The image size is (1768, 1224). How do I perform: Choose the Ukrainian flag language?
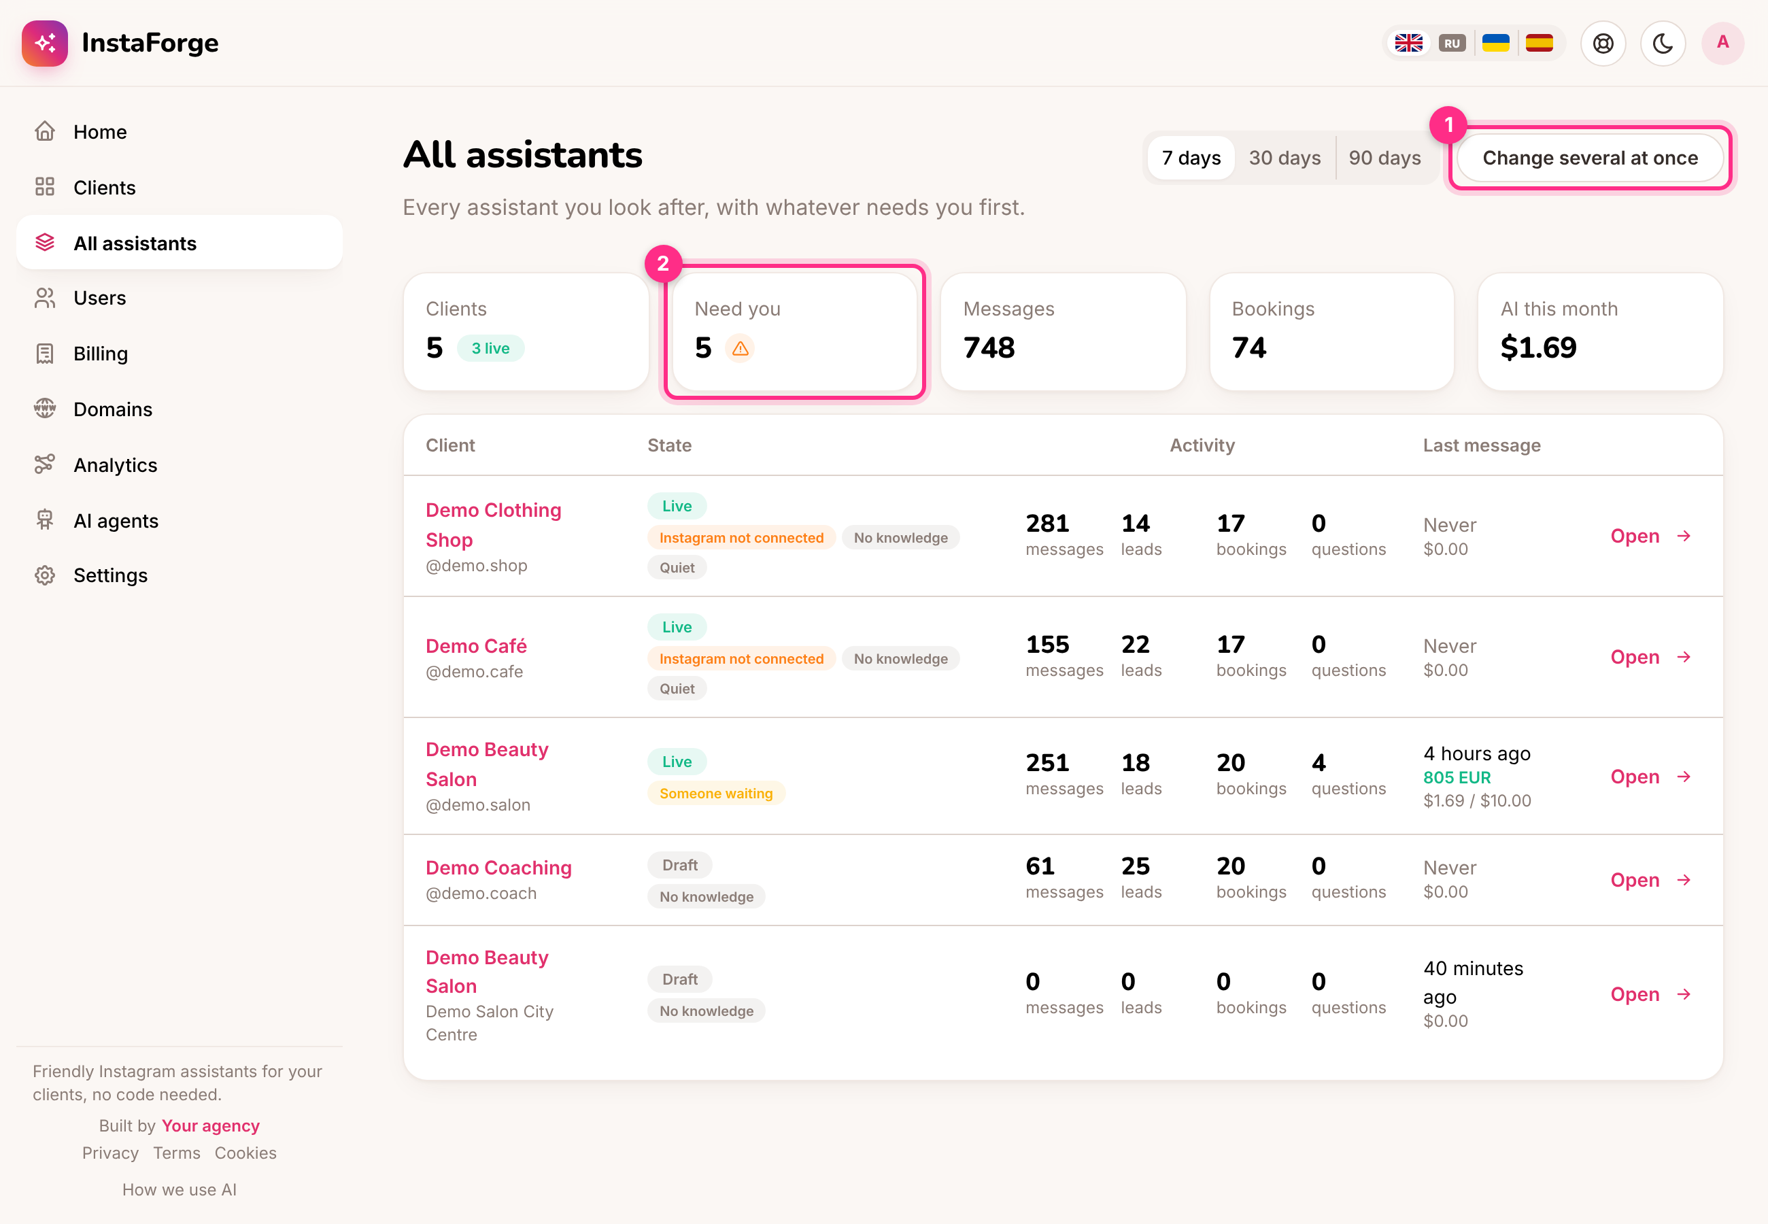pyautogui.click(x=1495, y=43)
